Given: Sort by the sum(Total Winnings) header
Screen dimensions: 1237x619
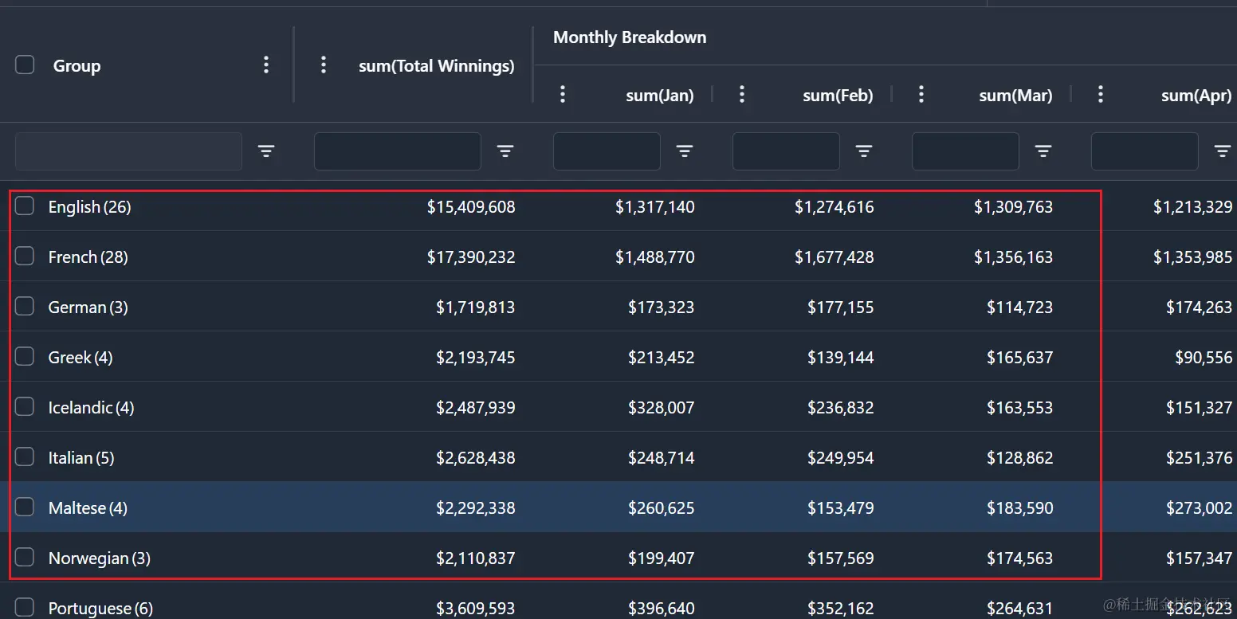Looking at the screenshot, I should (436, 66).
